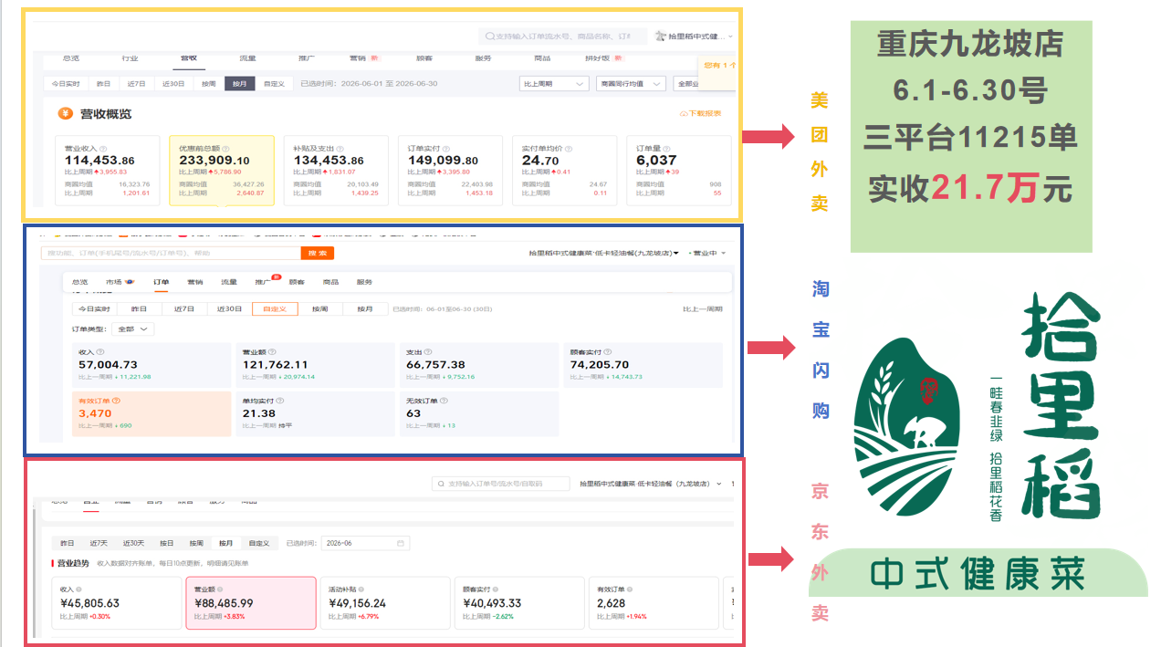Screen dimensions: 1161x647
Task: Click the orange 搜索 button
Action: coord(317,253)
